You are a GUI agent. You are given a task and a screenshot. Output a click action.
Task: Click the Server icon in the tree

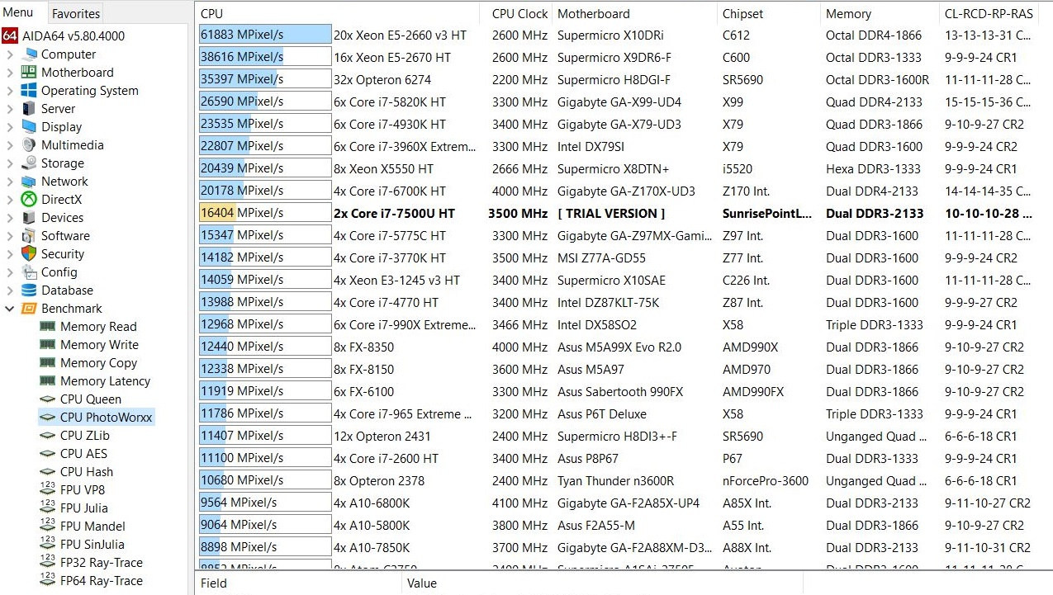(29, 109)
